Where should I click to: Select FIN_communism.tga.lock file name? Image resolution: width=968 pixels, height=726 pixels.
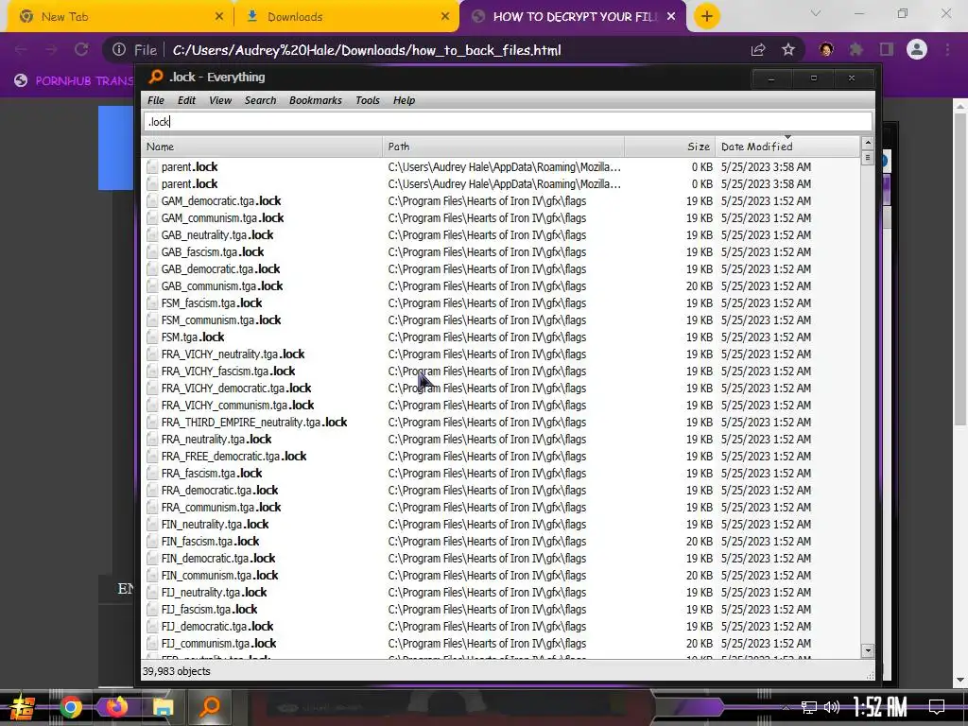click(x=219, y=576)
